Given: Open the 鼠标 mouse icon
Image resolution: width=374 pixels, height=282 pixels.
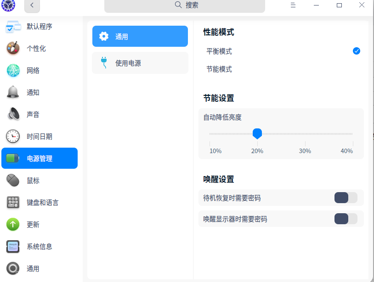Looking at the screenshot, I should click(x=13, y=180).
